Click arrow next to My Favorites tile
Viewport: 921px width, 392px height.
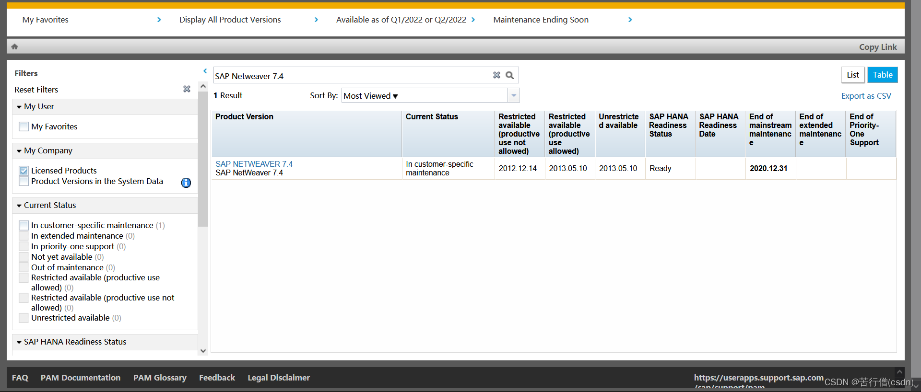click(159, 20)
